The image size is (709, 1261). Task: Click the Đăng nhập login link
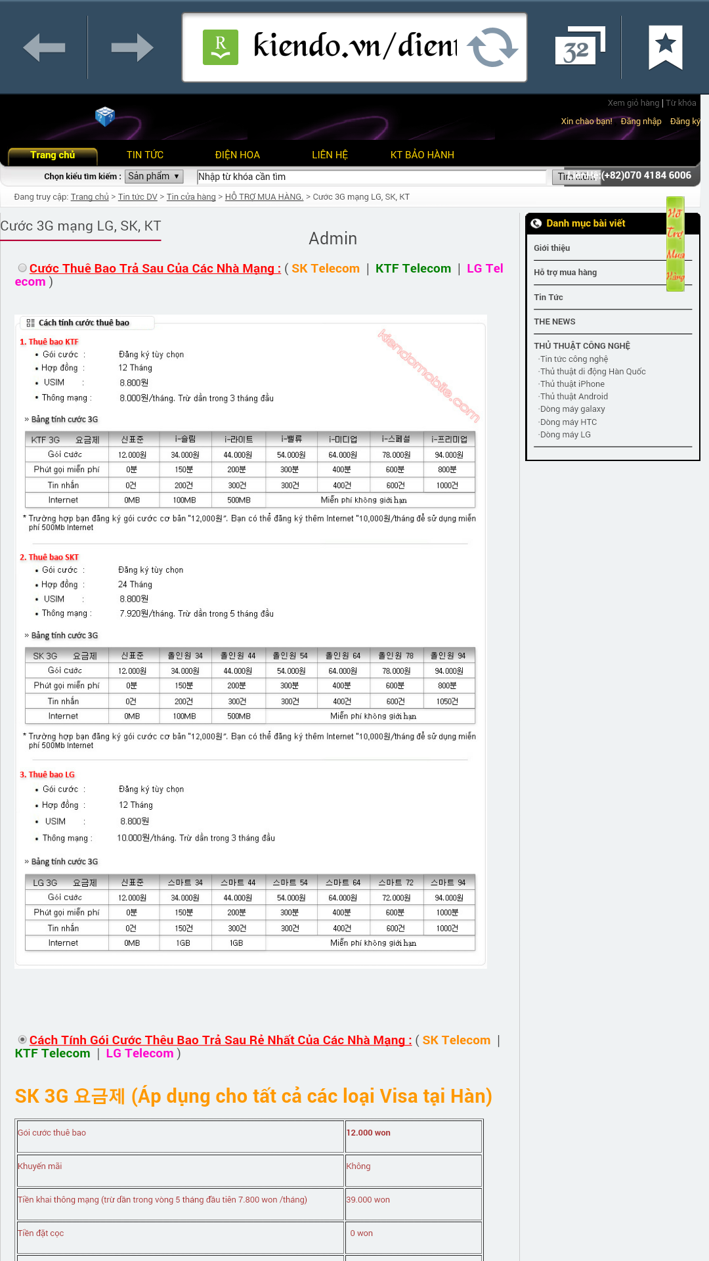(x=641, y=122)
